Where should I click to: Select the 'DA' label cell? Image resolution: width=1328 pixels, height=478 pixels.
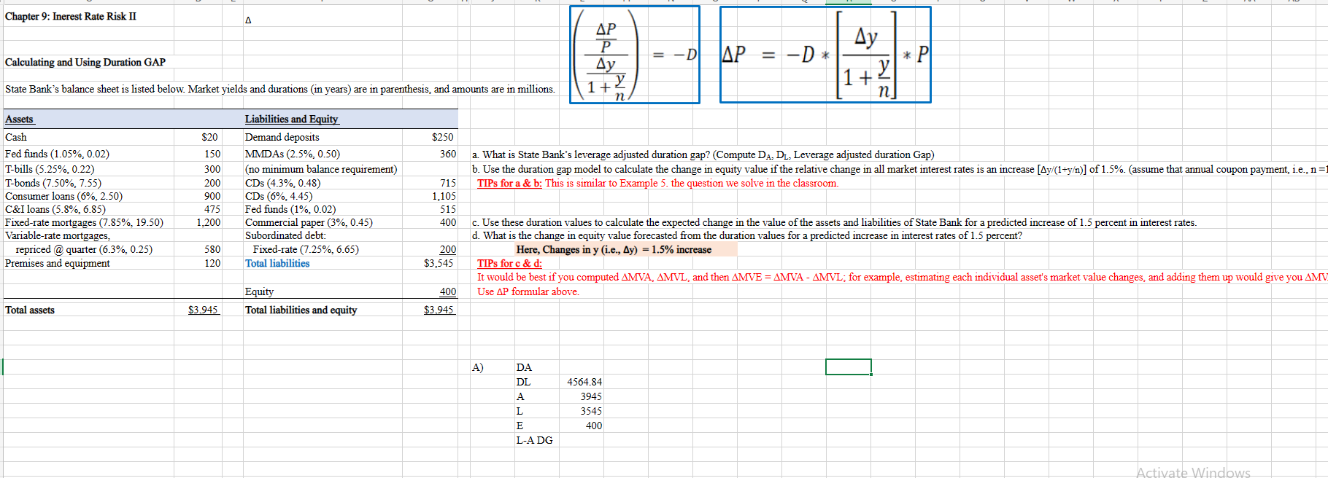pos(524,367)
